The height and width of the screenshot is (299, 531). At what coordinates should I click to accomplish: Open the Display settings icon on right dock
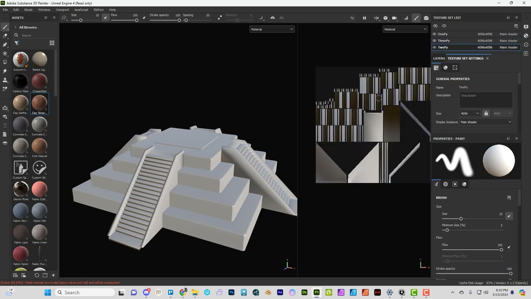pyautogui.click(x=526, y=27)
